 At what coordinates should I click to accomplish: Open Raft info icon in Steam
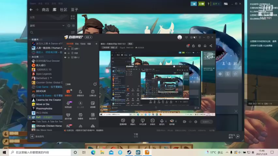[x=228, y=74]
